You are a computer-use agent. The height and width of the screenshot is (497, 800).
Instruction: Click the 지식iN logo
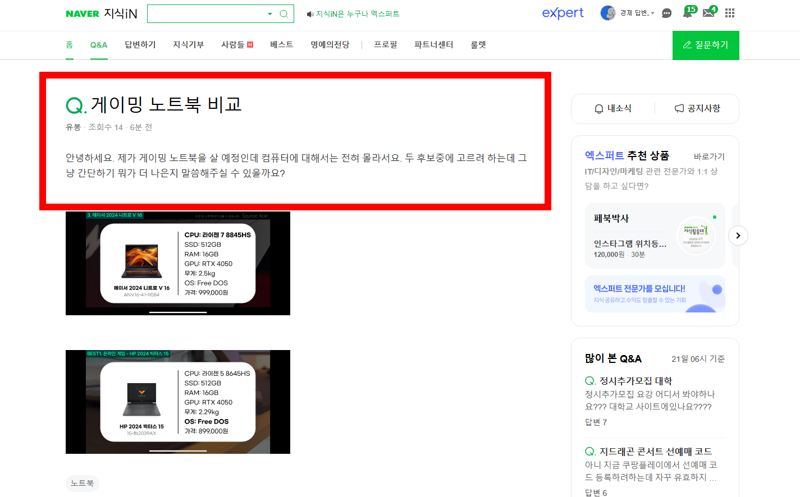coord(121,13)
